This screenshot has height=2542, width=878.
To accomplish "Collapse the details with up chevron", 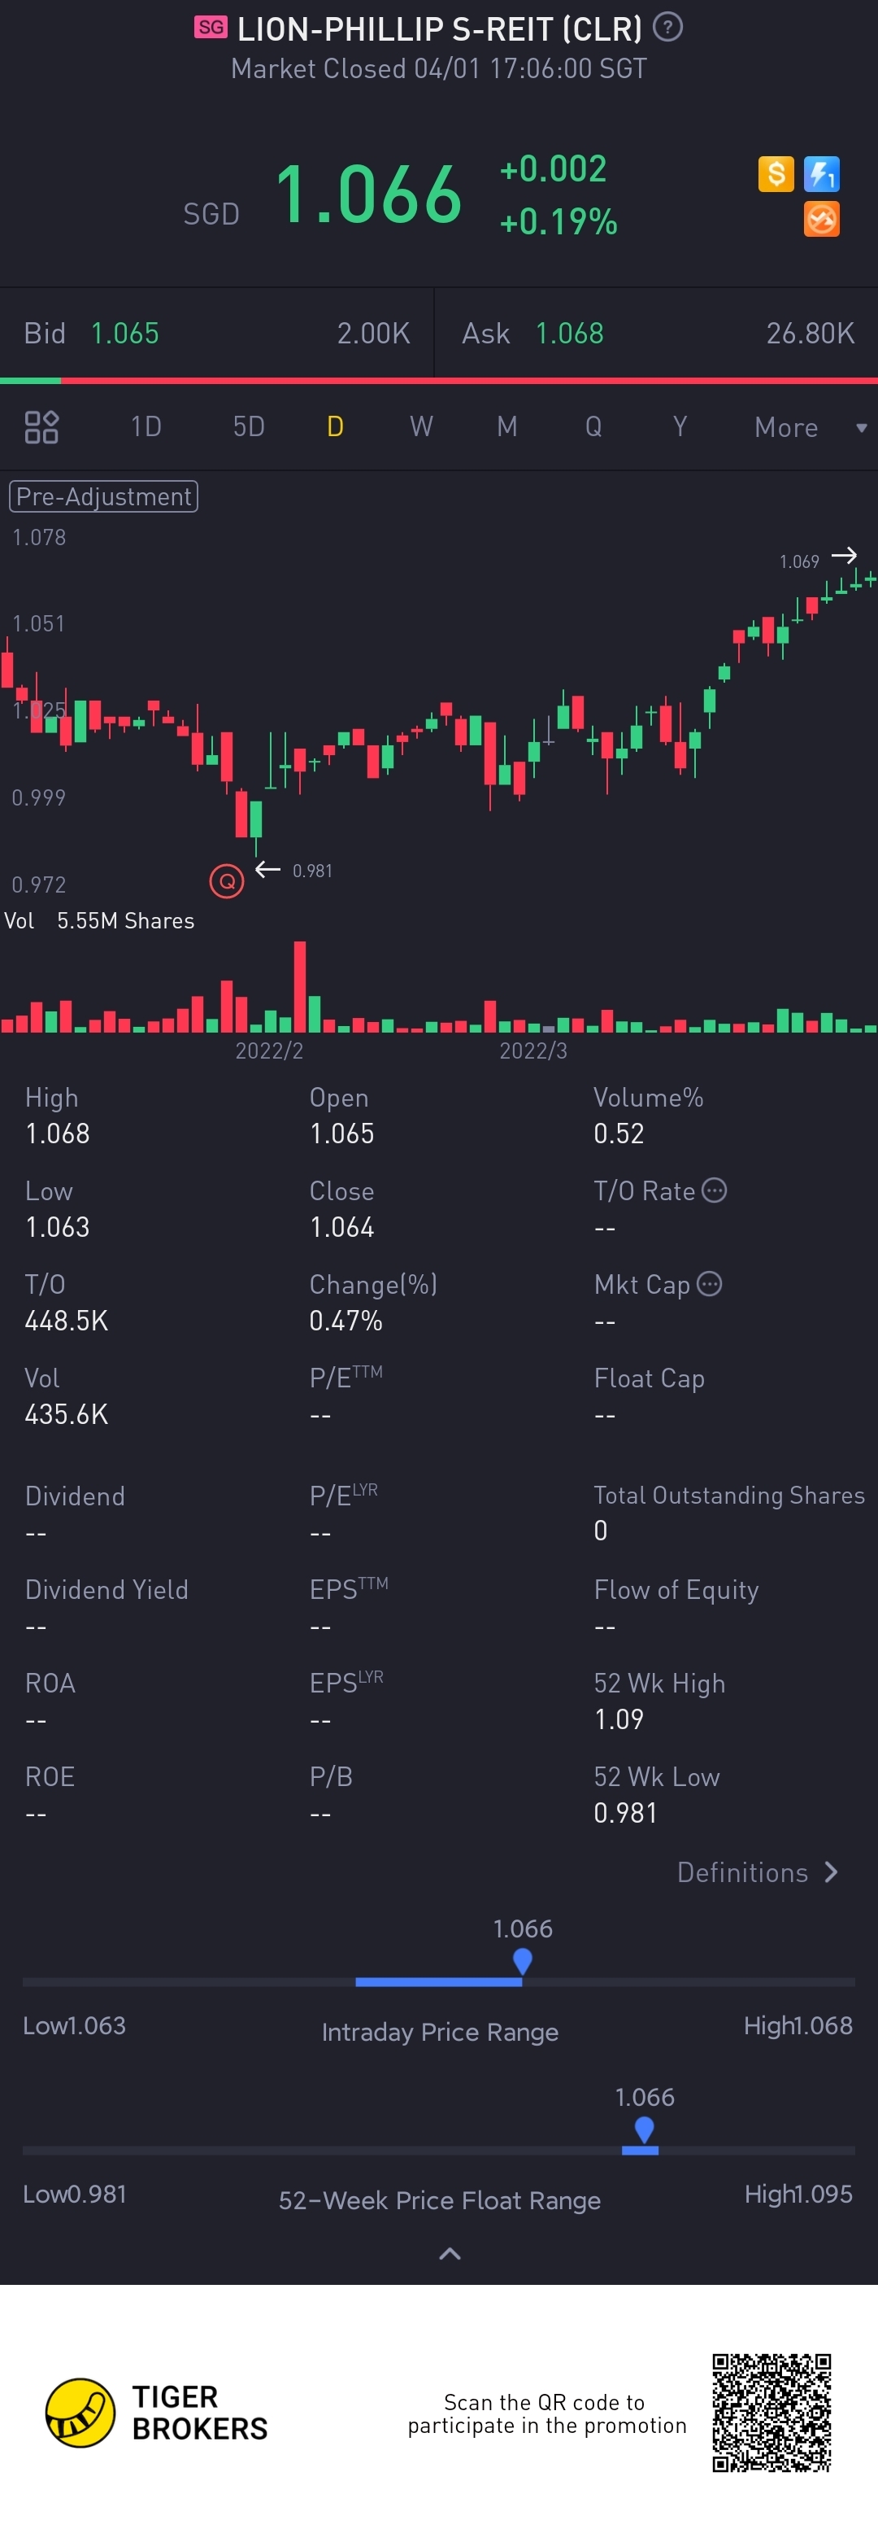I will tap(450, 2254).
